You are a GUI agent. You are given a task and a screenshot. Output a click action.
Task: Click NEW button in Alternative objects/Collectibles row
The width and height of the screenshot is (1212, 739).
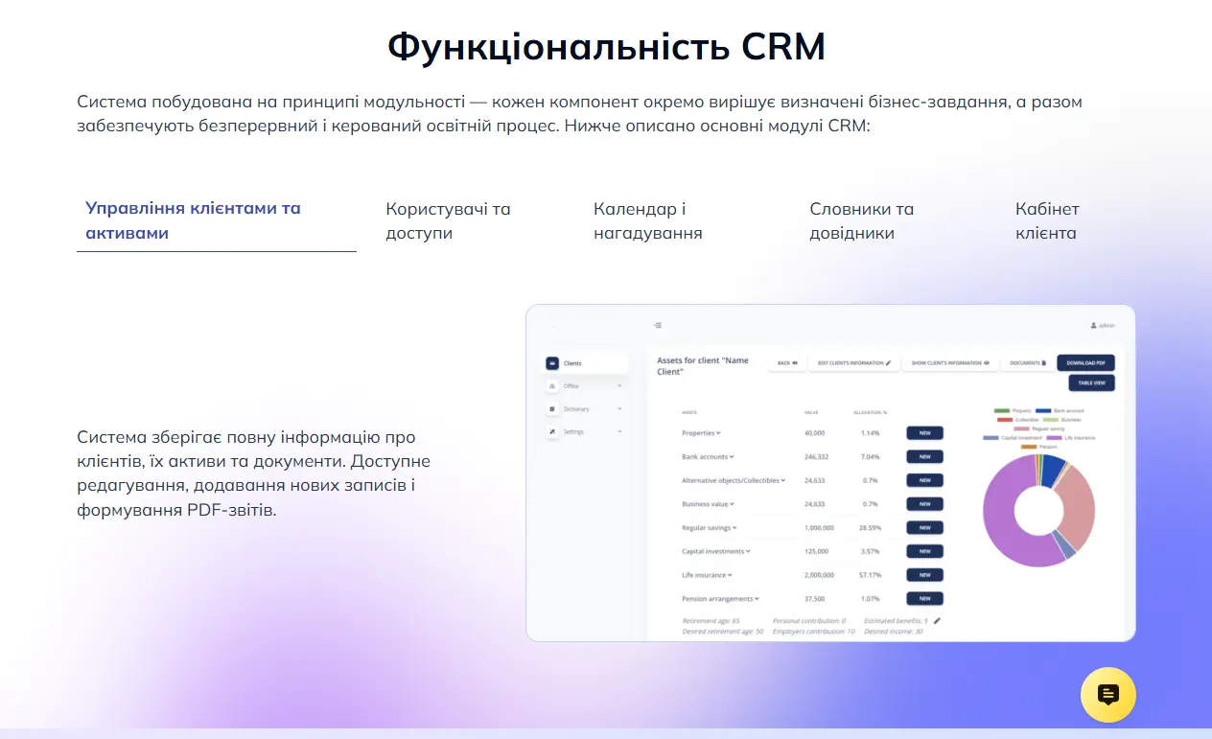925,480
